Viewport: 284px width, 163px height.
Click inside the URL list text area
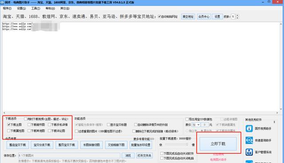141,67
